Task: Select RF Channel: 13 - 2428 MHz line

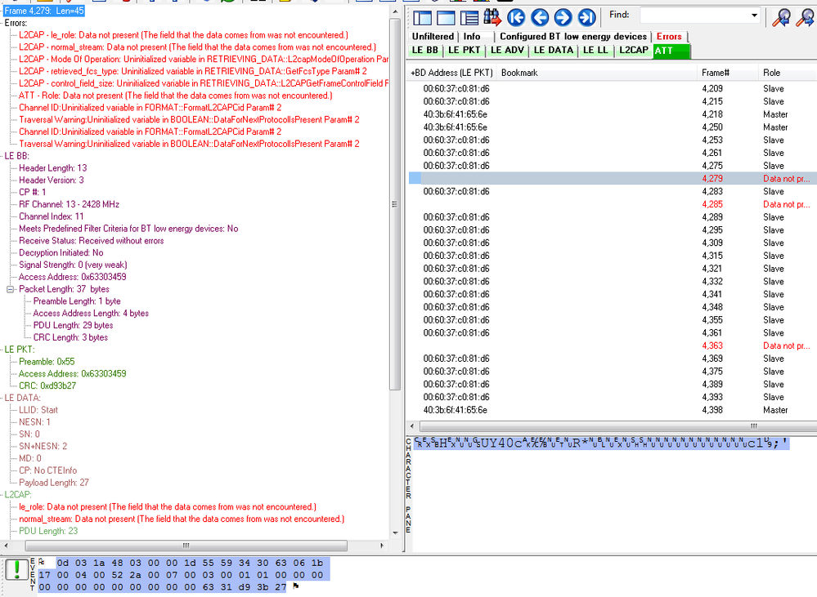Action: pyautogui.click(x=69, y=204)
